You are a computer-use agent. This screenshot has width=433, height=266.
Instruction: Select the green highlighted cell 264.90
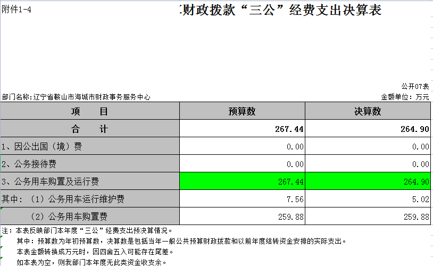click(x=368, y=181)
